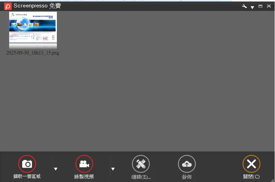Image resolution: width=275 pixels, height=182 pixels.
Task: Open the title bar dropdown triangle menu
Action: [252, 7]
